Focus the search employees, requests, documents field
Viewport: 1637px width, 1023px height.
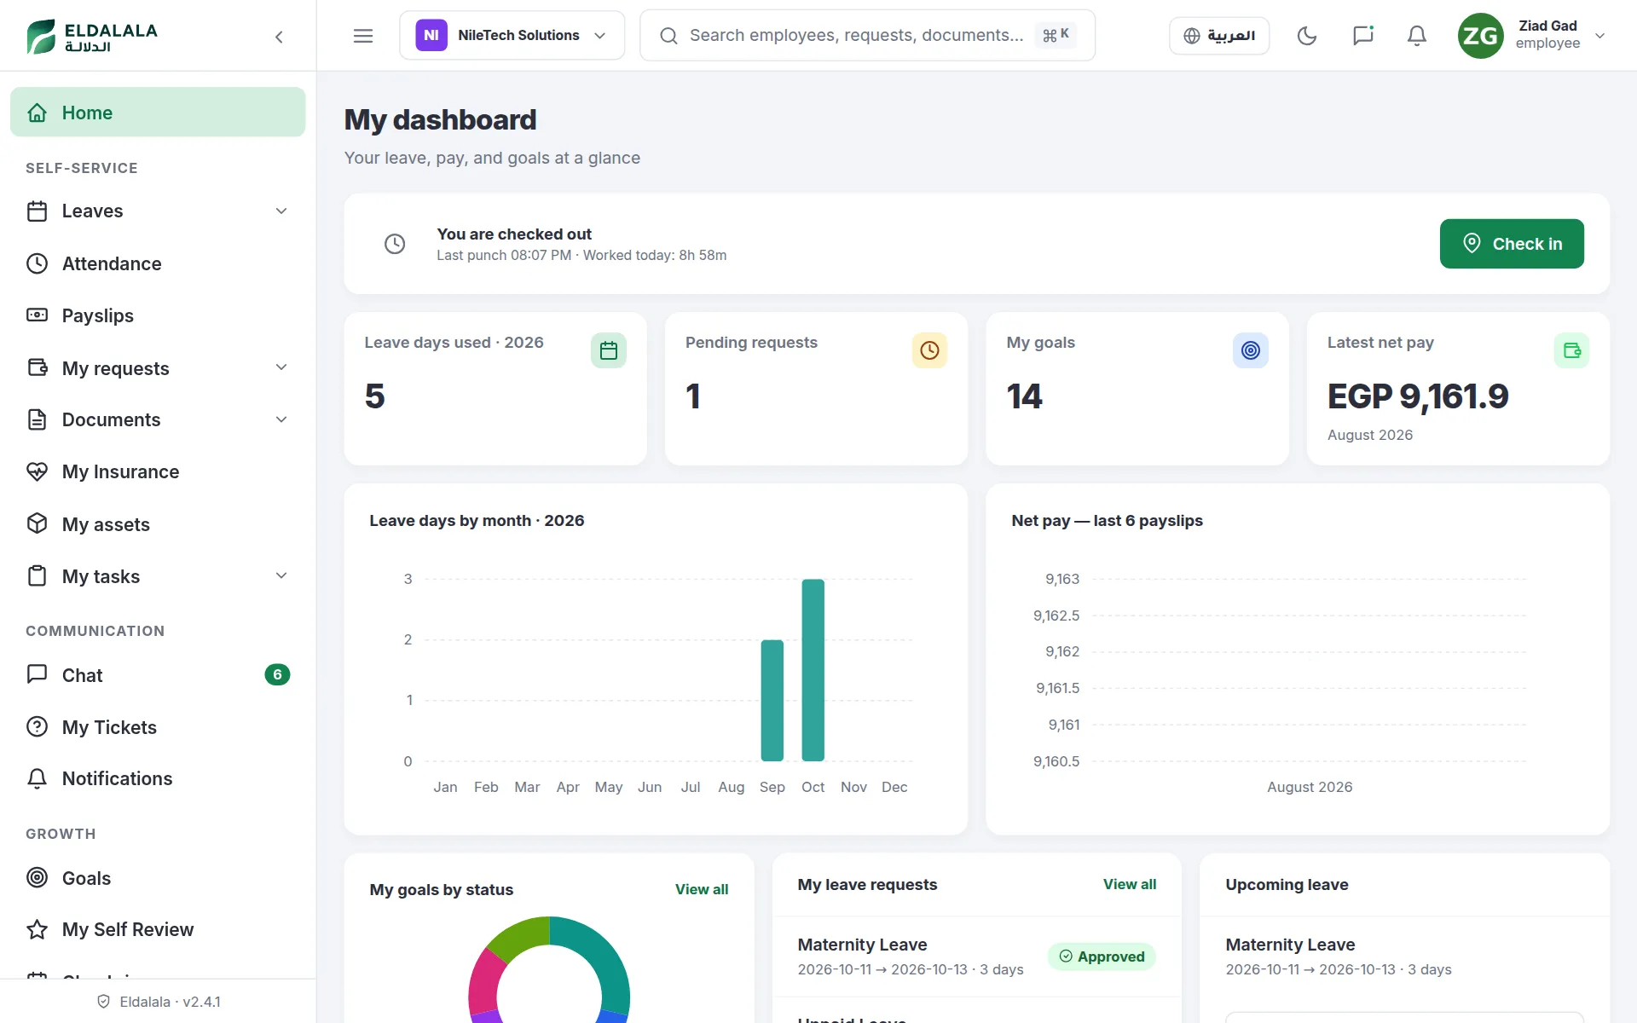867,35
